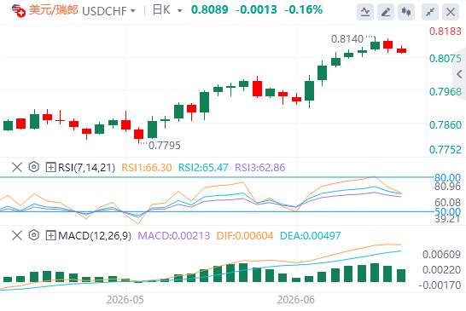The width and height of the screenshot is (466, 311).
Task: Click the RSI(7,14,21) indicator label
Action: click(86, 167)
